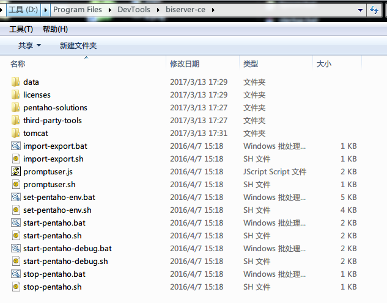Image resolution: width=387 pixels, height=303 pixels.
Task: Click biserver-ce breadcrumb segment
Action: coord(185,10)
